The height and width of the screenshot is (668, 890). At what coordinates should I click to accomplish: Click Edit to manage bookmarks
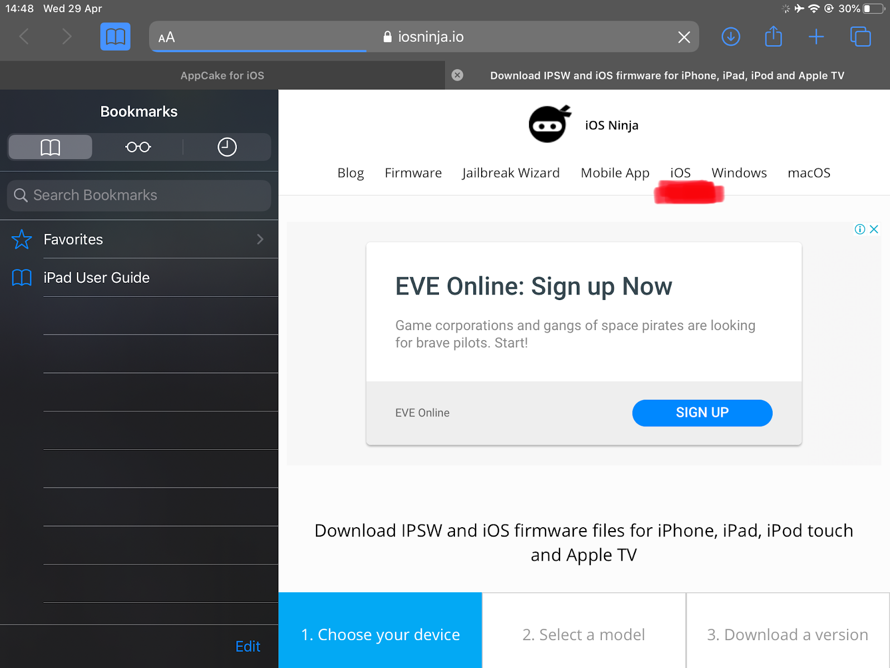click(248, 646)
